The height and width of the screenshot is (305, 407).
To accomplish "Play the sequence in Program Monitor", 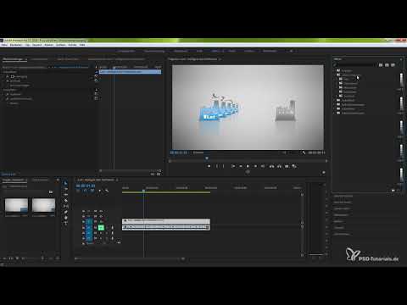I will 248,166.
